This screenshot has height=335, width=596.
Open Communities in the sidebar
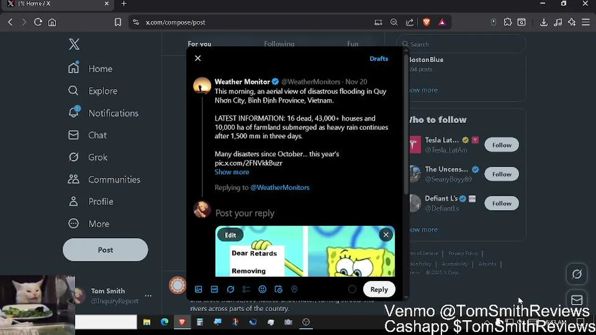104,179
